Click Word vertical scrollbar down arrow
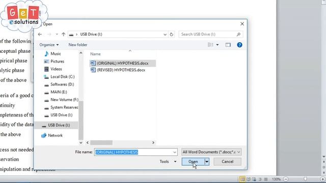Image resolution: width=326 pixels, height=183 pixels. pos(324,157)
